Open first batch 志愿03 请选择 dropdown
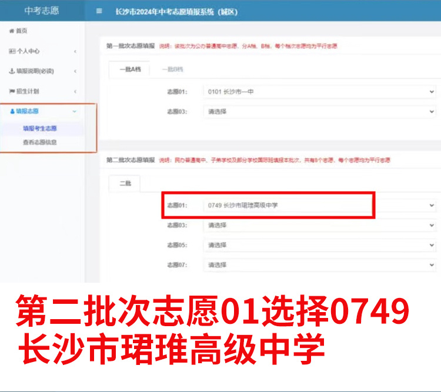This screenshot has height=392, width=441. [x=320, y=111]
